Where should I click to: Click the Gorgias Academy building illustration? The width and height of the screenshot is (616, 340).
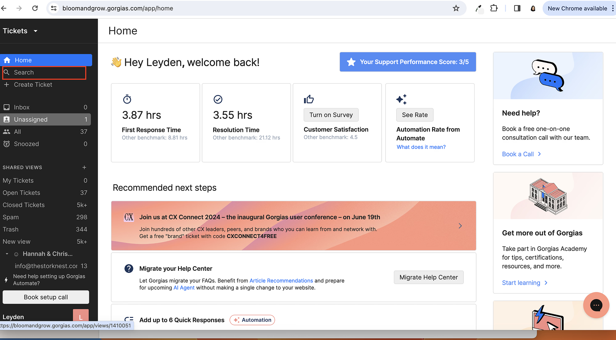pyautogui.click(x=548, y=196)
